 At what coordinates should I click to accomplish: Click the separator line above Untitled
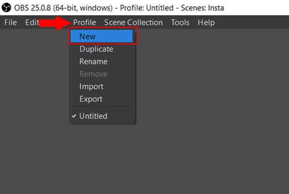tap(101, 107)
